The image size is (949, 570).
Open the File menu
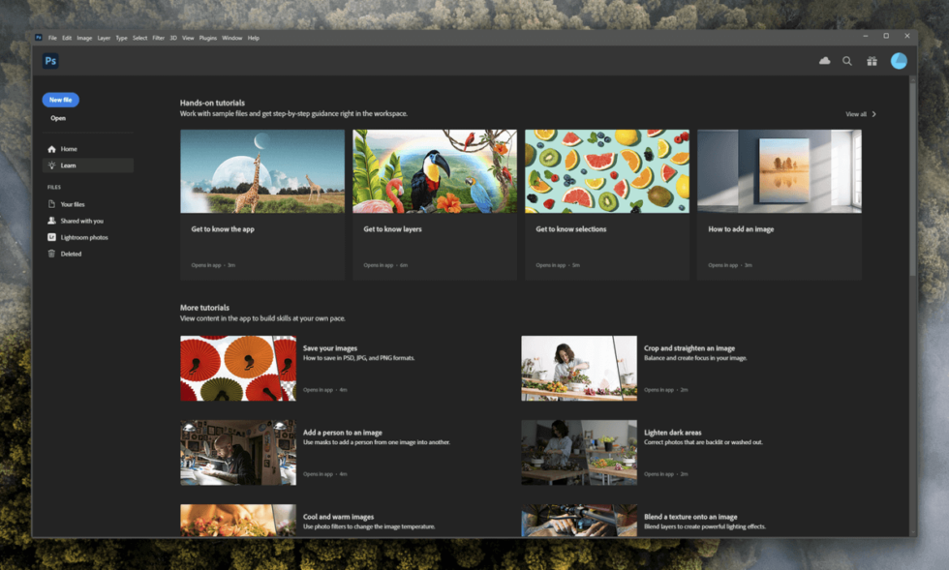(52, 38)
